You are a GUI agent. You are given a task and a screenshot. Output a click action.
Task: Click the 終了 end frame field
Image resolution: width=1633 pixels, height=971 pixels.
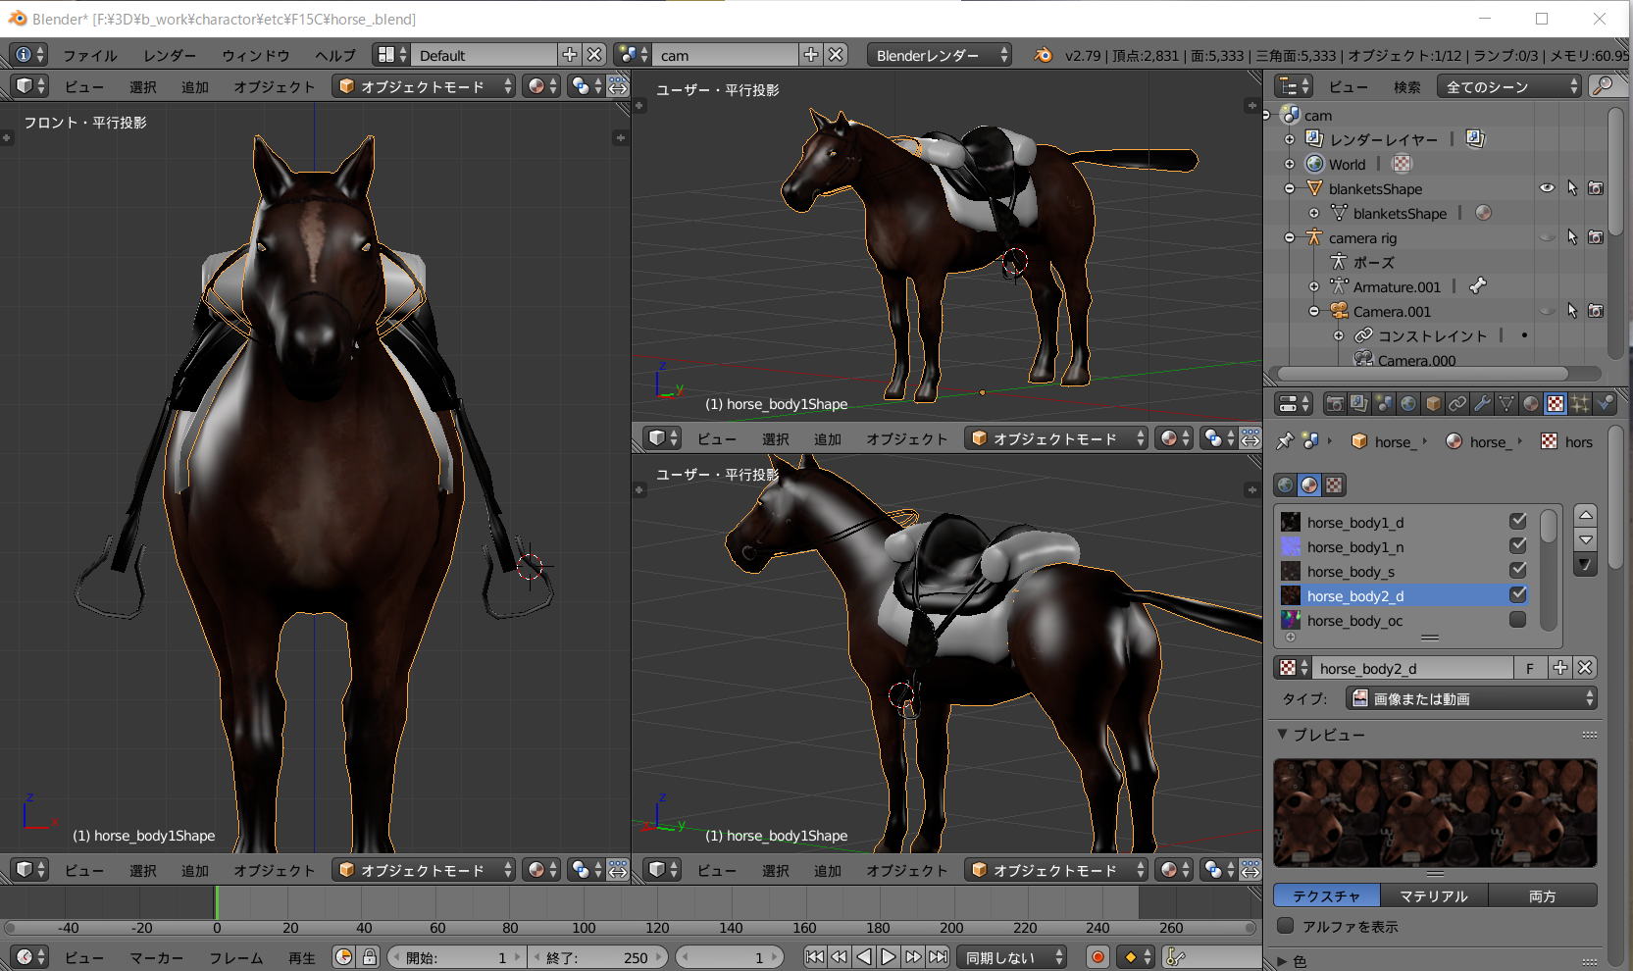pos(596,957)
